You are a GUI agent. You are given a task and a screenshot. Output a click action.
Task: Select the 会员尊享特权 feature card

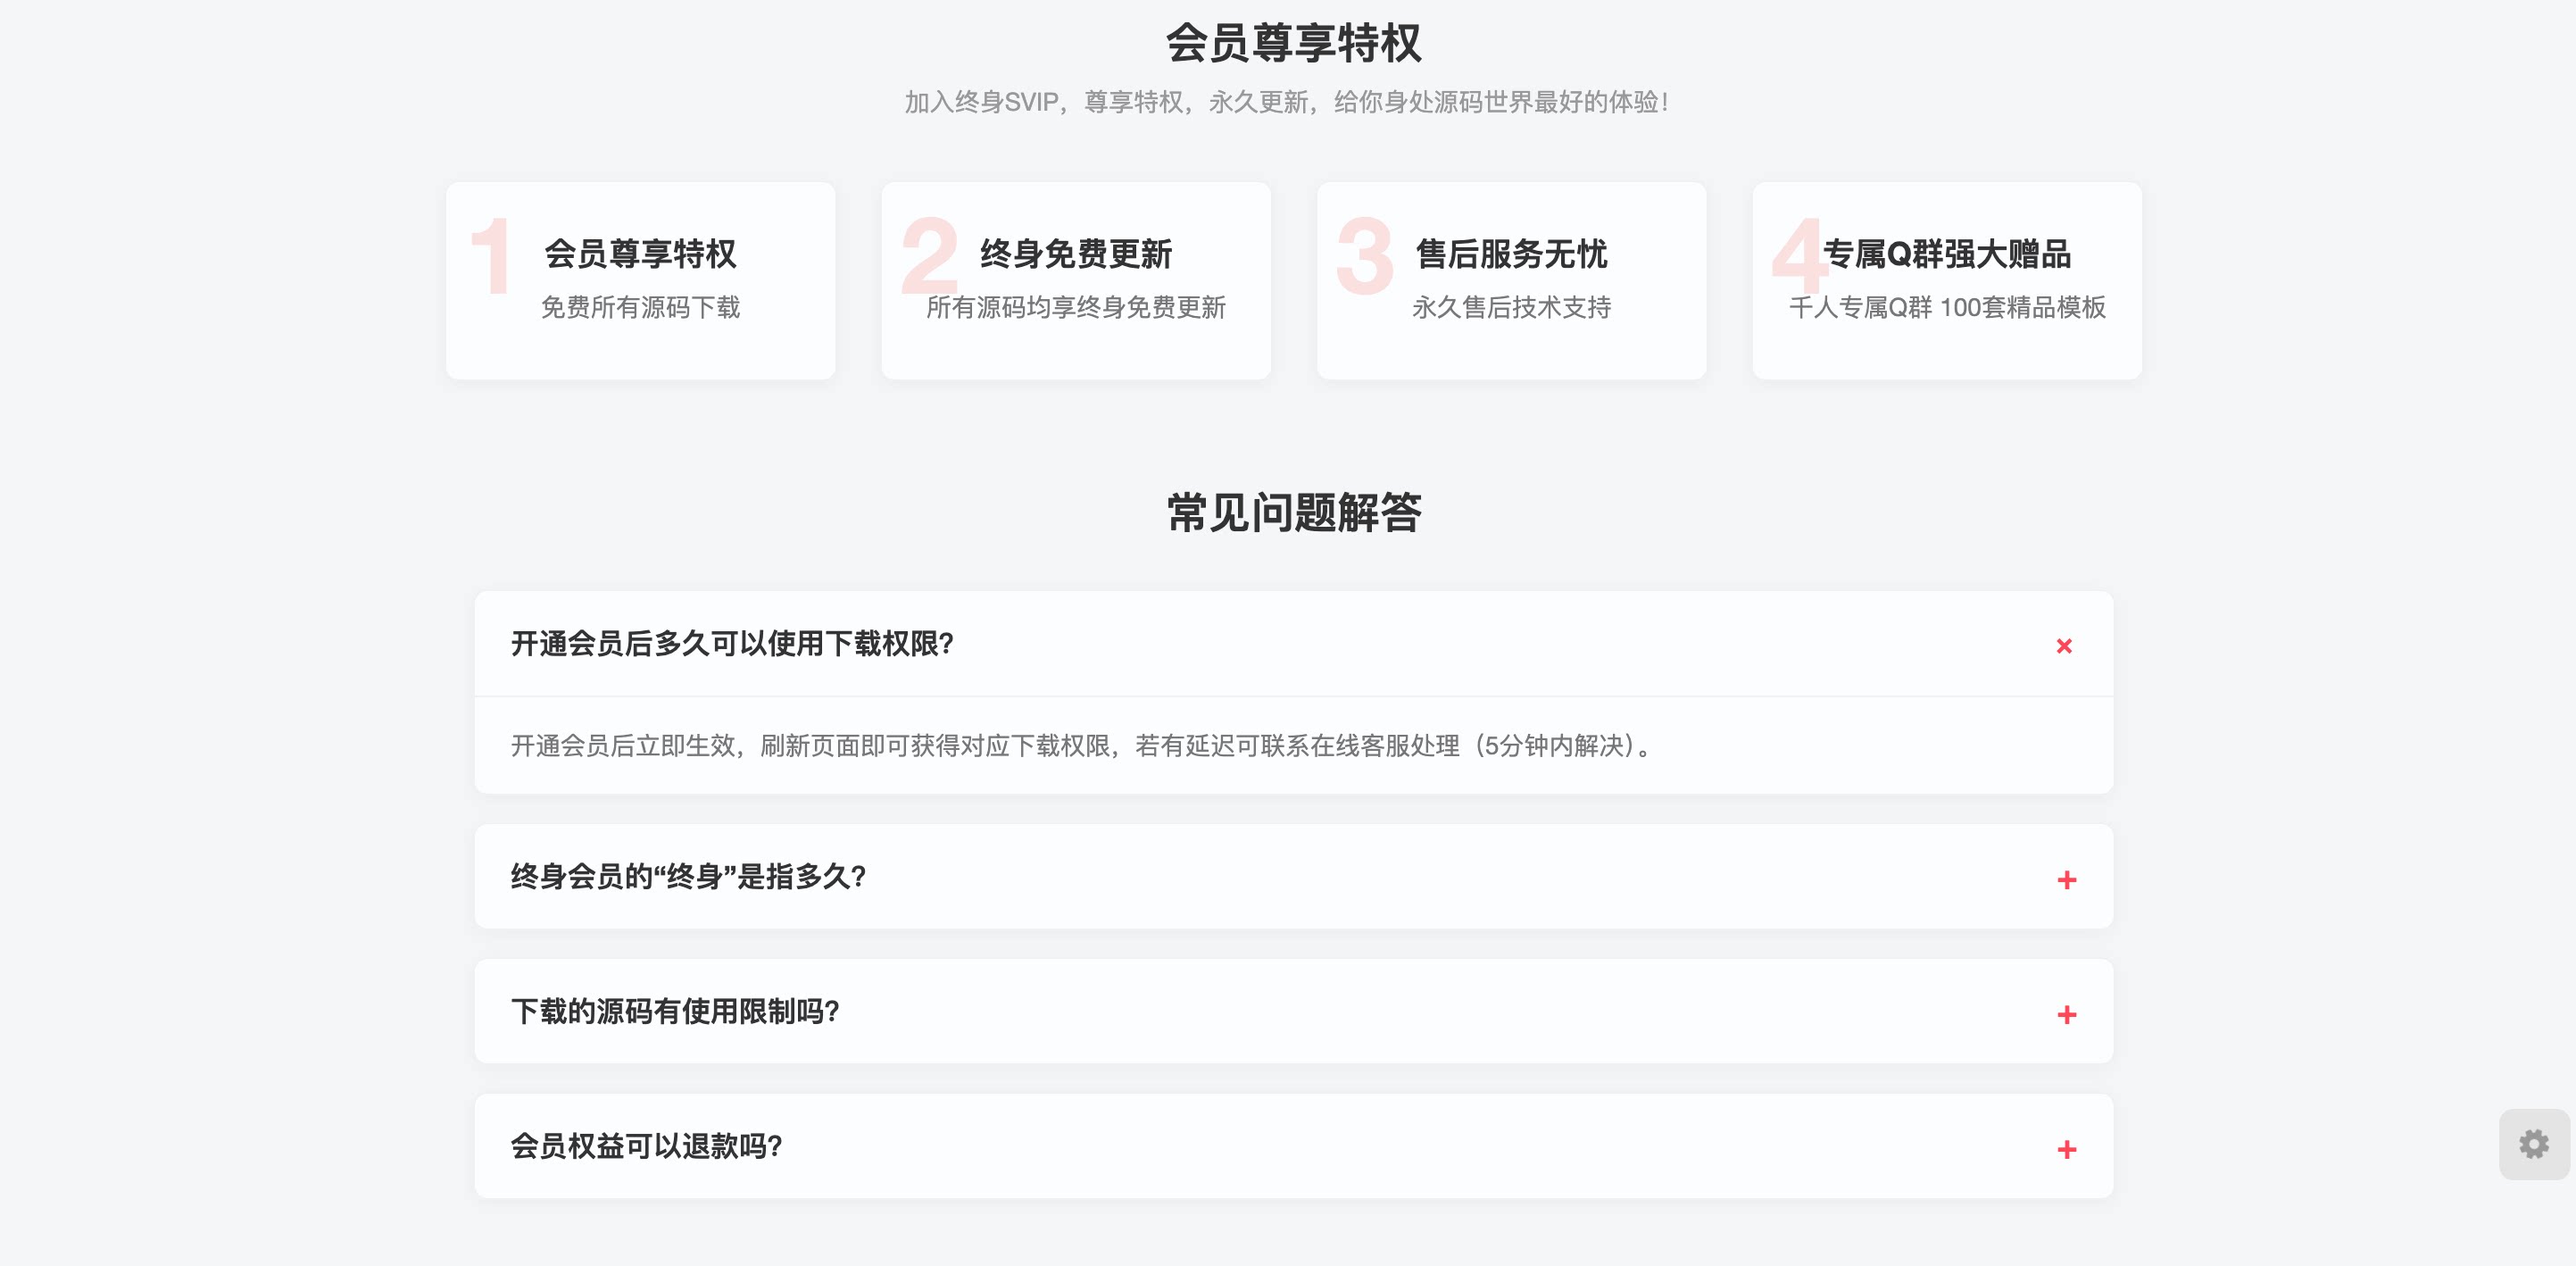pos(640,281)
